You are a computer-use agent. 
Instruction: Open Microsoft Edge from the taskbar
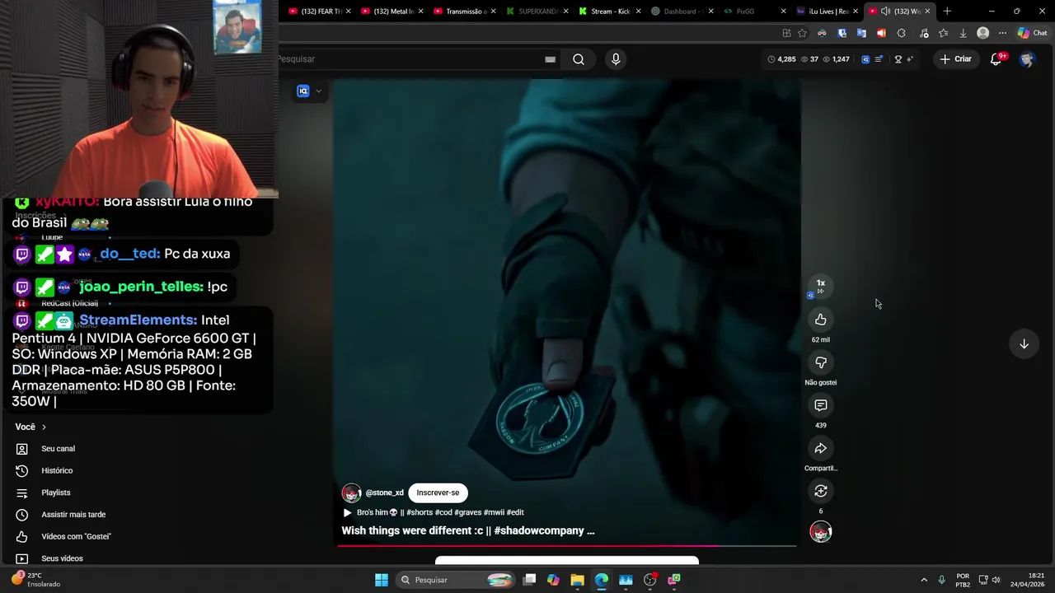click(x=602, y=580)
